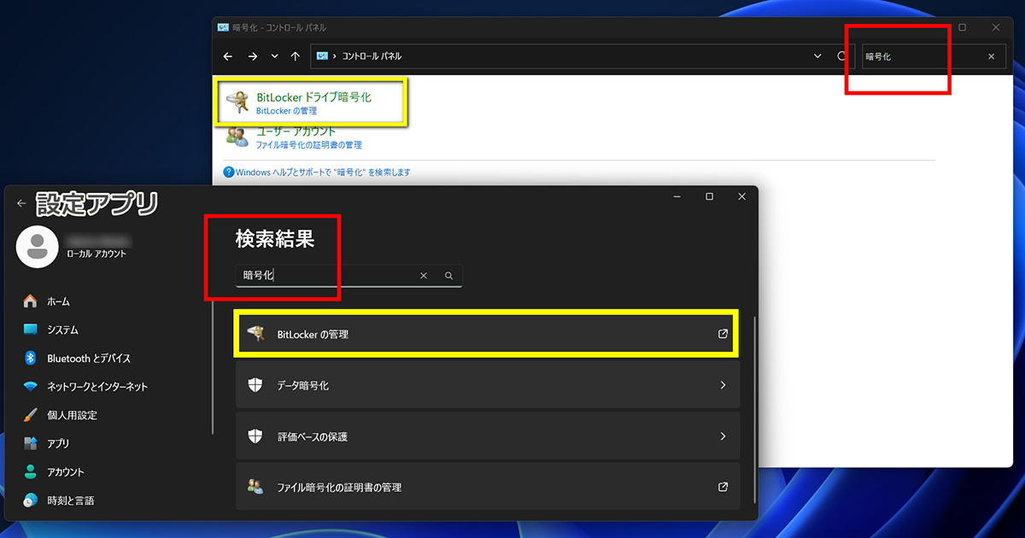Expand the データ暗号化 result chevron

[x=723, y=385]
